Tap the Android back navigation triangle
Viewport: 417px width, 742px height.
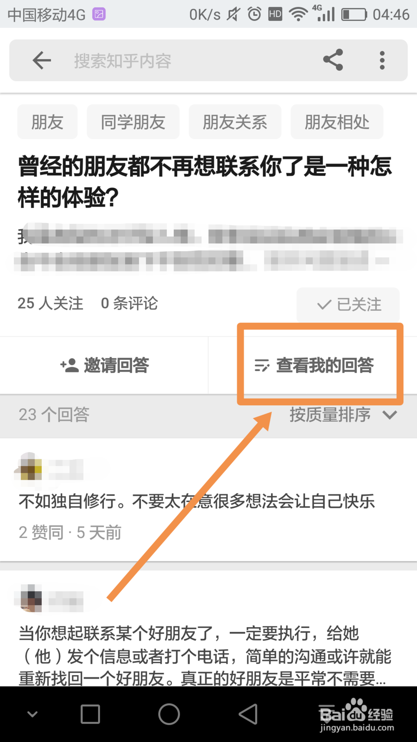(248, 714)
